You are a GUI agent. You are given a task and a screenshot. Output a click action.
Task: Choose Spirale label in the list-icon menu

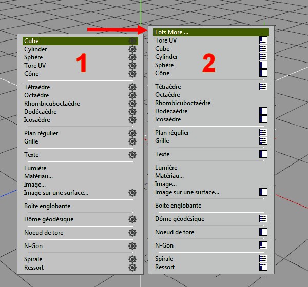[164, 259]
